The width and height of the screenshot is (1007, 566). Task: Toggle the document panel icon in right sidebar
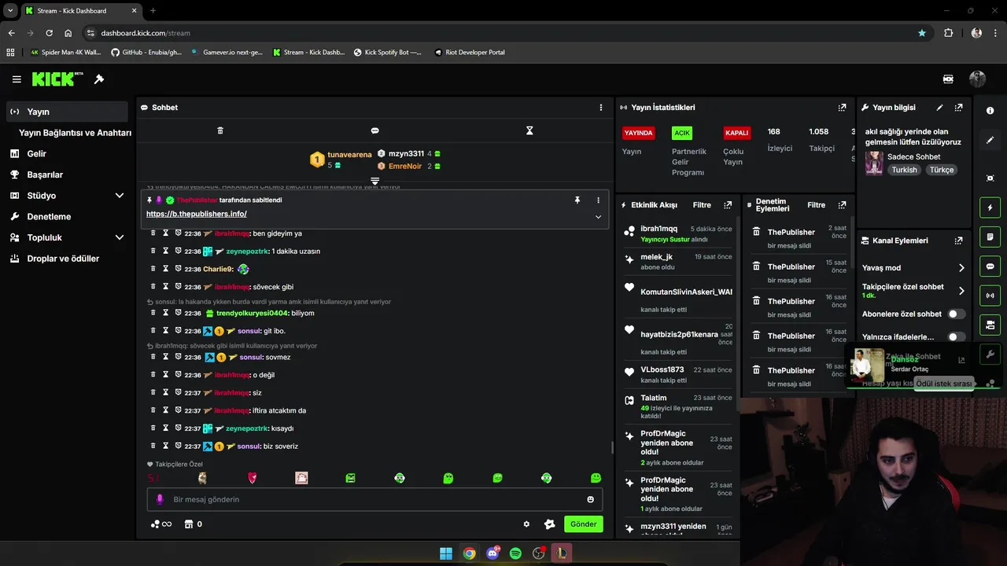pos(990,237)
